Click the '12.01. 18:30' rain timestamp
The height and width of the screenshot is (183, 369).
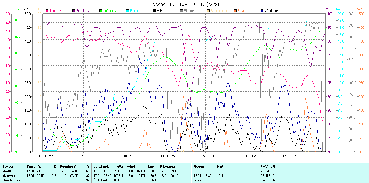(202, 176)
